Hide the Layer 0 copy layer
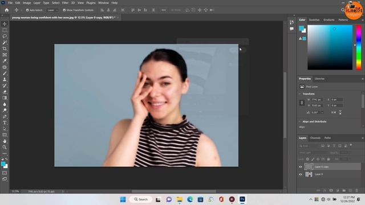Image resolution: width=365 pixels, height=205 pixels. coord(301,167)
